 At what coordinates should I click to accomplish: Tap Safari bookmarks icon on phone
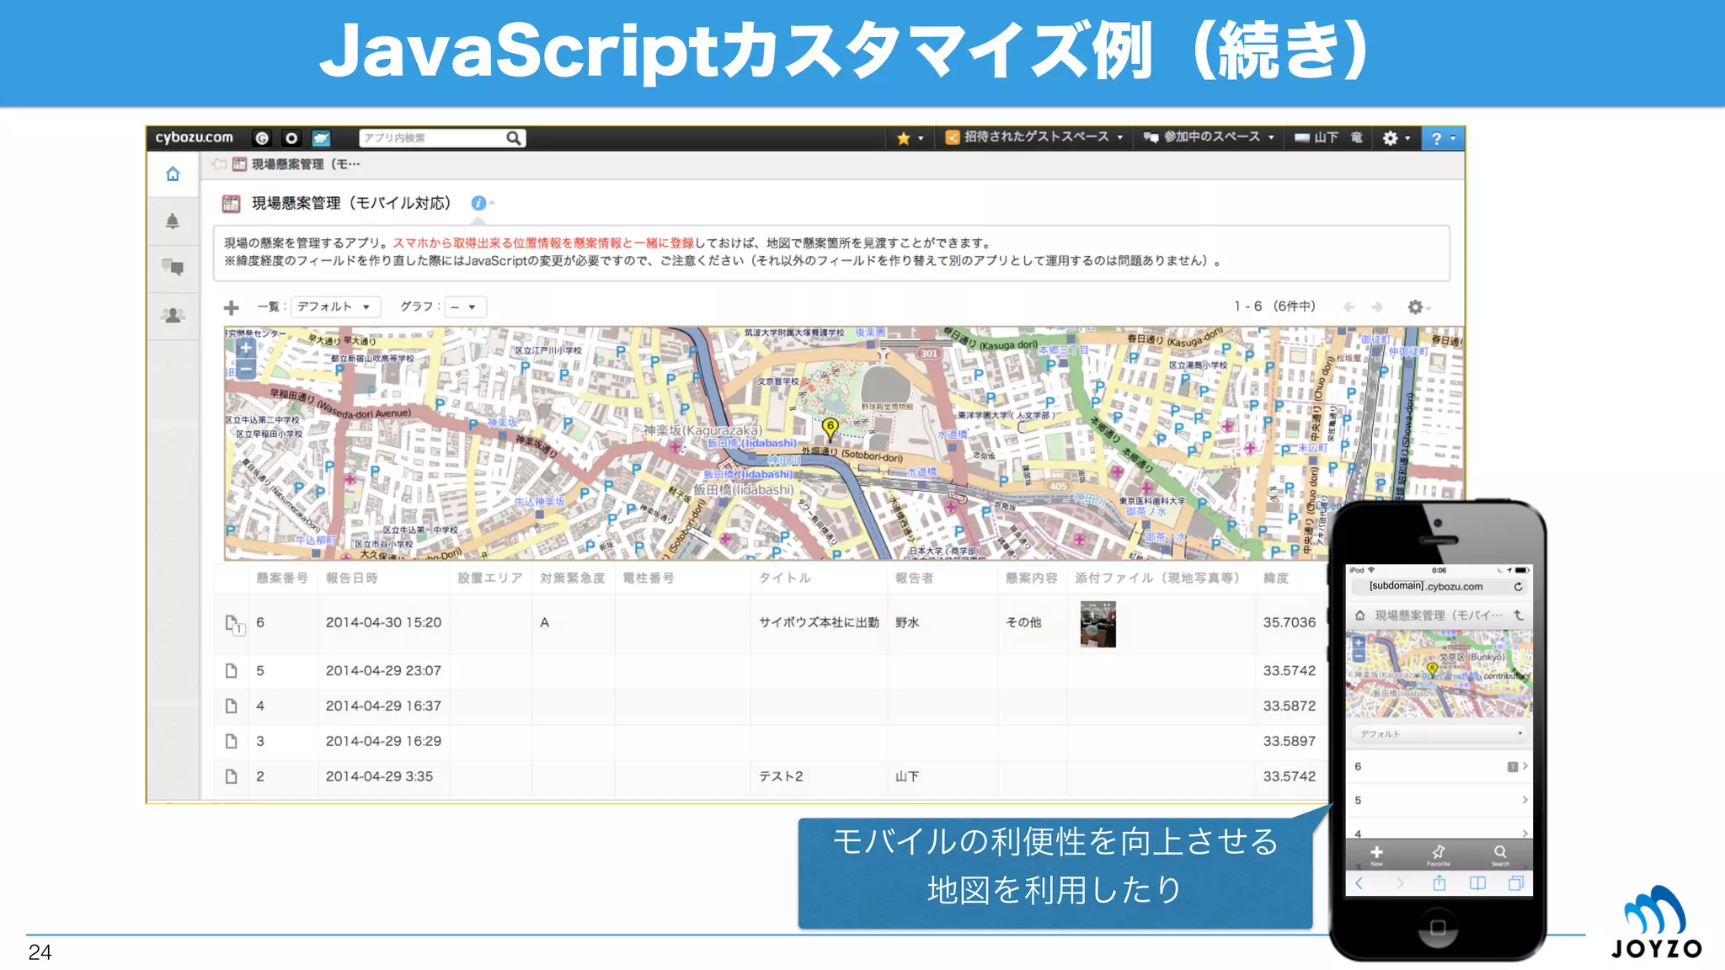click(x=1477, y=883)
